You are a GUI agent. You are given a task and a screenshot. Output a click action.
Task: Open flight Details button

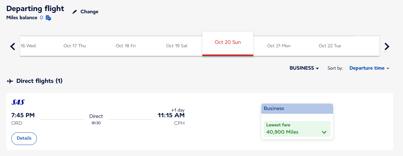[24, 138]
